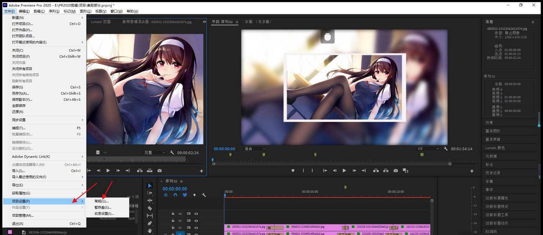The image size is (543, 235).
Task: Select the Track Select Forward tool
Action: tap(150, 193)
